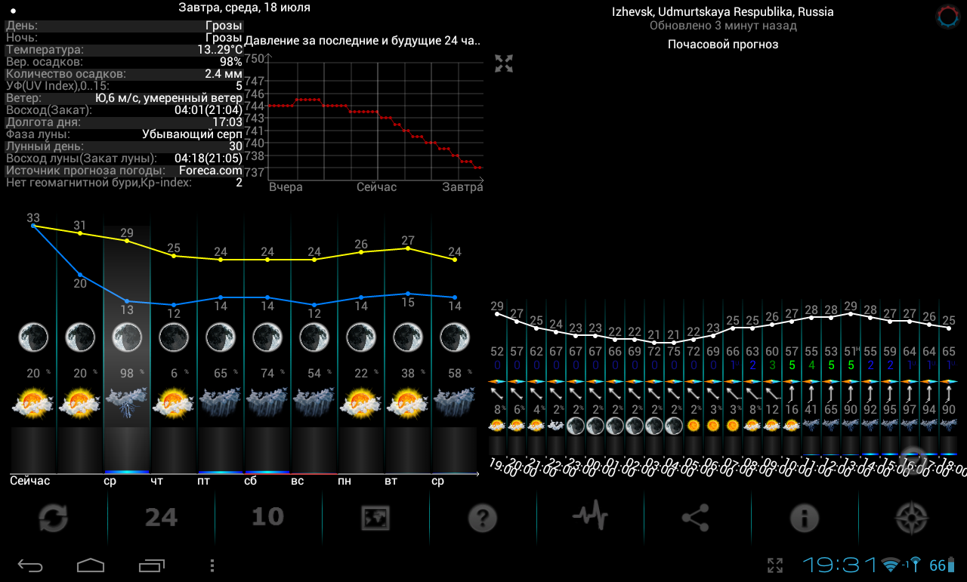Refresh the weather data
Image resolution: width=967 pixels, height=582 pixels.
(54, 518)
